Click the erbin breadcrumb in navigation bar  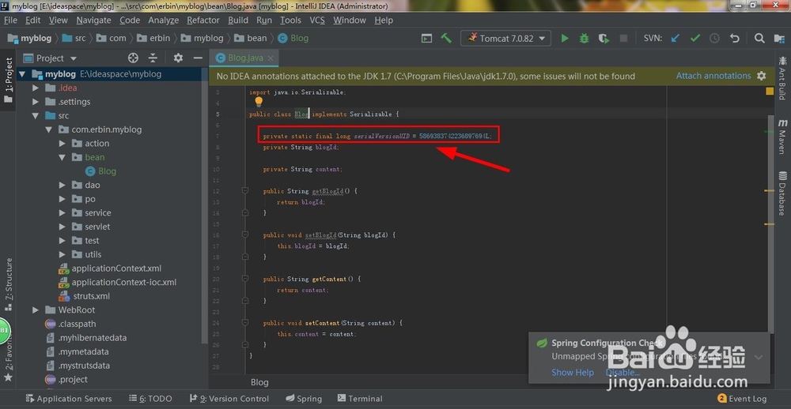click(x=154, y=38)
